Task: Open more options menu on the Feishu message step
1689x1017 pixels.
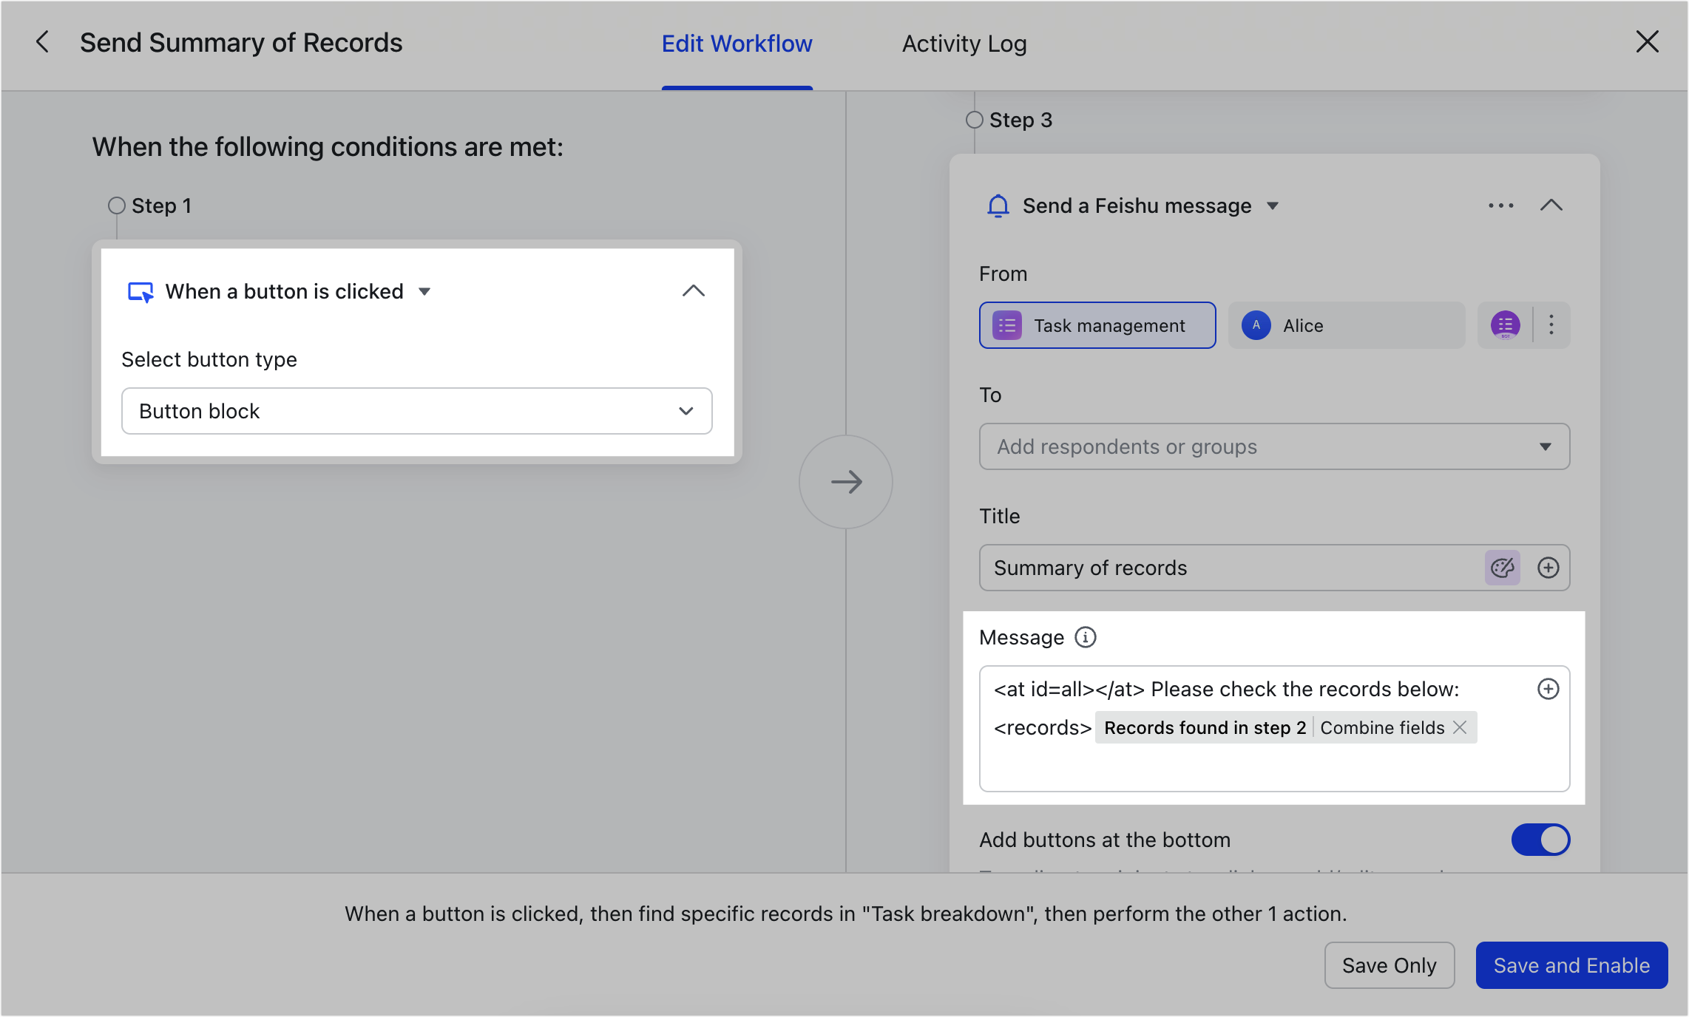Action: (x=1500, y=206)
